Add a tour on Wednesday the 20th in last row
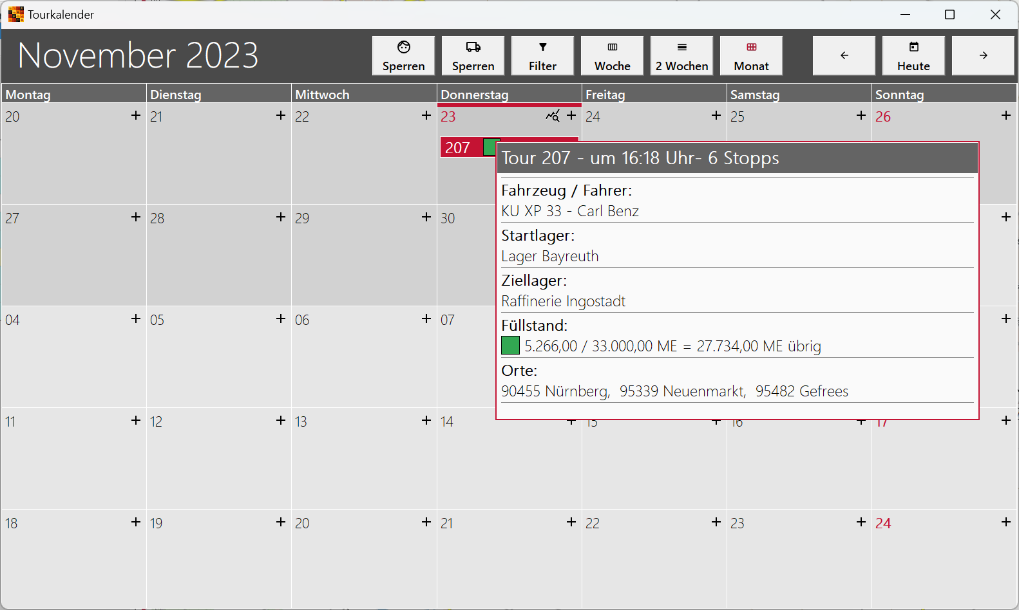Viewport: 1019px width, 610px height. (x=426, y=522)
